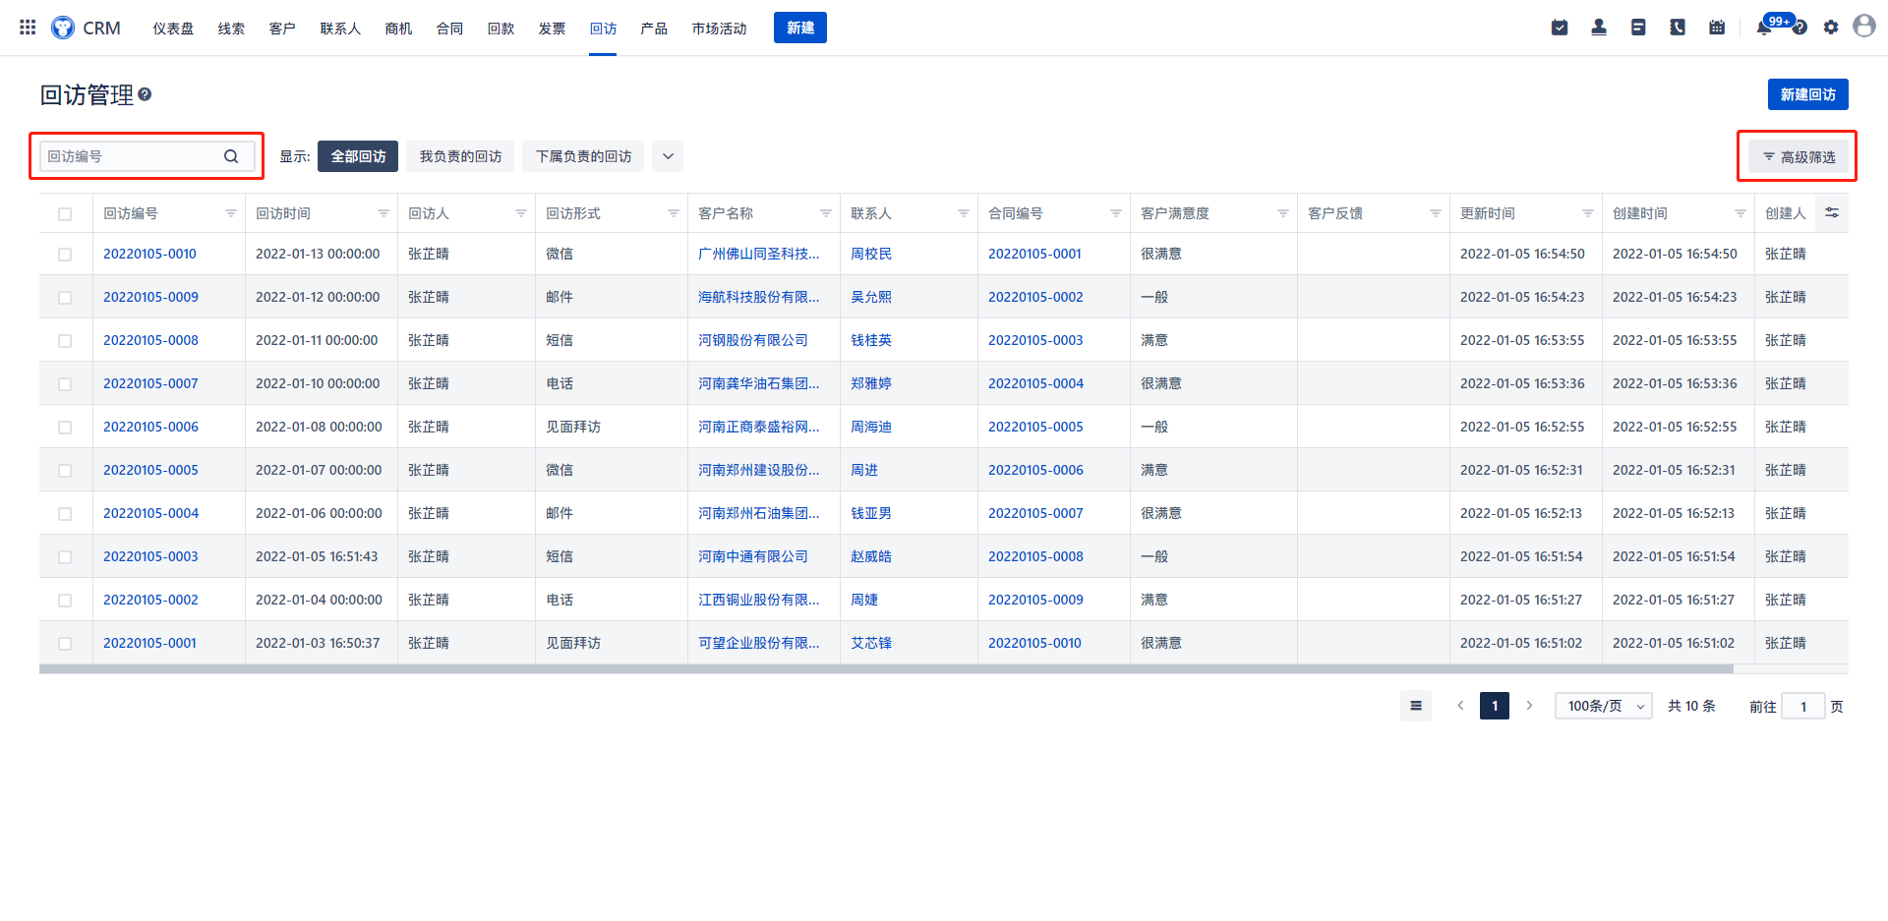Open the 客户 menu
Viewport: 1888px width, 921px height.
[x=282, y=29]
